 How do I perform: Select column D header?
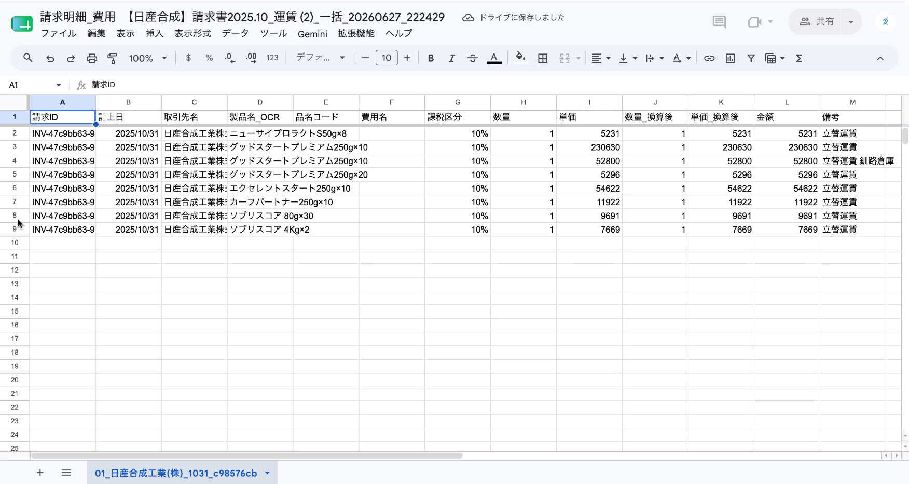(x=260, y=102)
